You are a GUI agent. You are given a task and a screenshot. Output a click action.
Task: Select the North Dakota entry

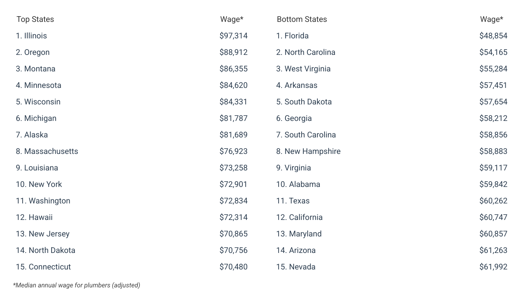pos(46,250)
